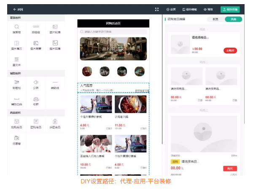Click the 小龙虾火锅 hotpot product image
The height and width of the screenshot is (196, 253).
point(131,104)
